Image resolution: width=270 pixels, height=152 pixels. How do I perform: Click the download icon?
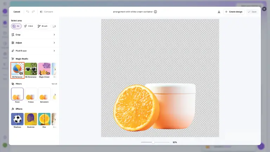coord(219,12)
